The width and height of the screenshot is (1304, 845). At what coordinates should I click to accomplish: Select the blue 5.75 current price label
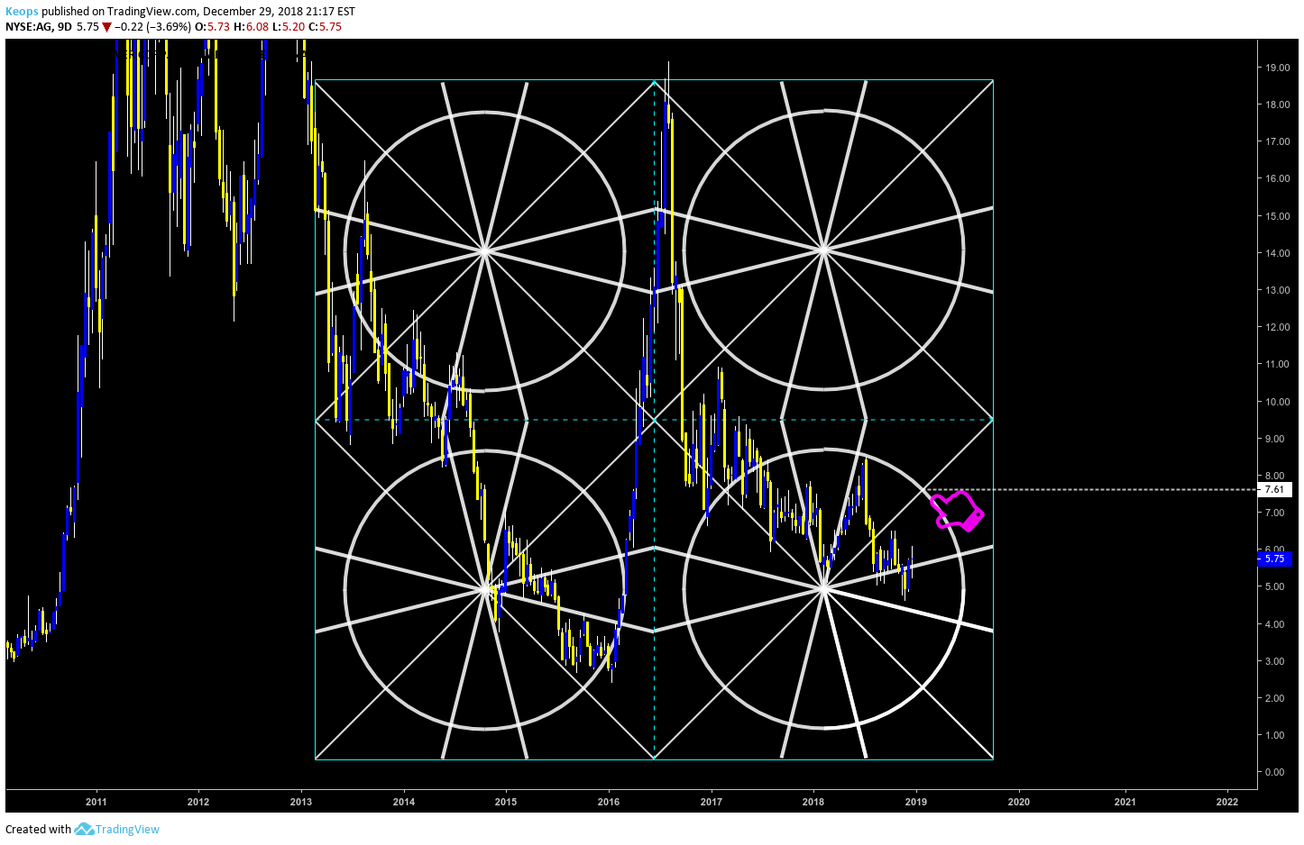[1274, 559]
